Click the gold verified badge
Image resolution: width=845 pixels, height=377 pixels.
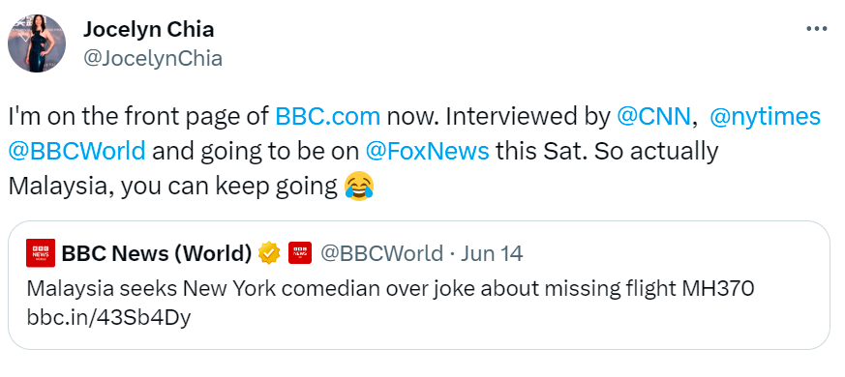[x=269, y=253]
